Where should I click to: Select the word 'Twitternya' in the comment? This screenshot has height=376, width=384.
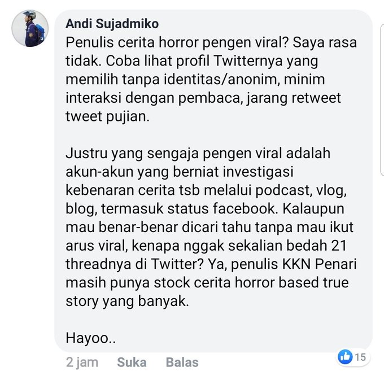(248, 61)
